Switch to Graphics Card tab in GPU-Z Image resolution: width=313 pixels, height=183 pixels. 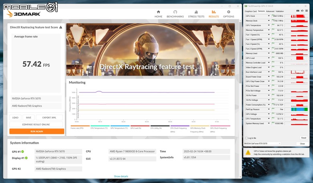(250, 11)
